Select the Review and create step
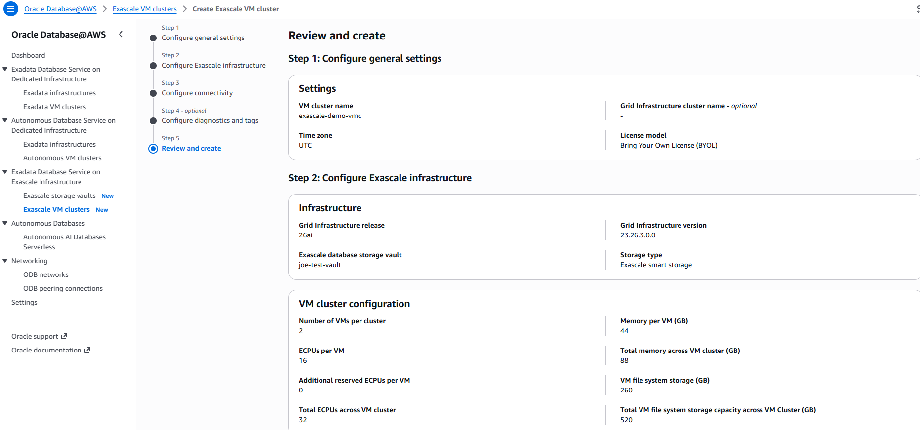 [192, 148]
